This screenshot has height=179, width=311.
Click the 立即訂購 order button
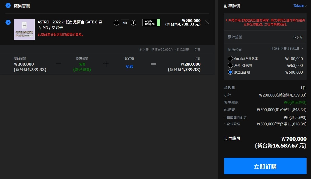coord(265,166)
